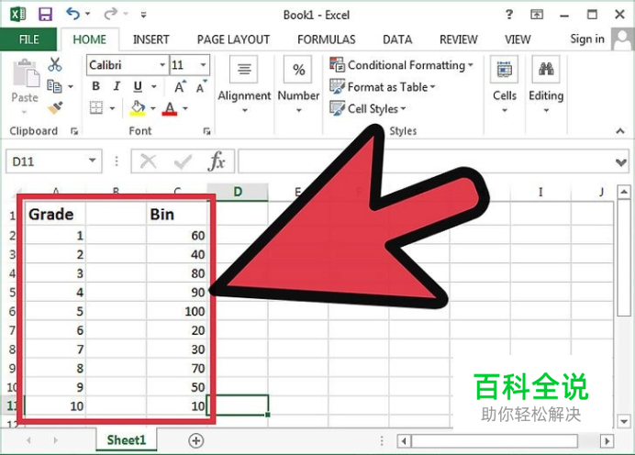Launch Clipboard pane dialog launcher
The height and width of the screenshot is (455, 635).
[74, 131]
